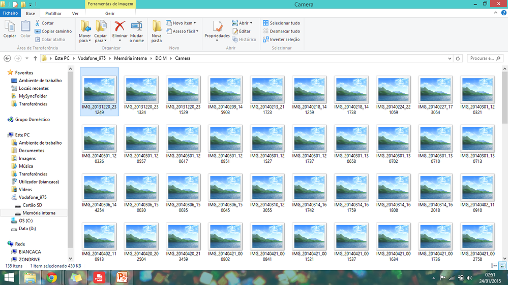Expand the Mover para dropdown
Image resolution: width=508 pixels, height=285 pixels.
(x=85, y=41)
